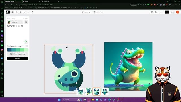Image resolution: width=181 pixels, height=102 pixels.
Task: Click the black Recraft generate button
Action: pyautogui.click(x=18, y=58)
